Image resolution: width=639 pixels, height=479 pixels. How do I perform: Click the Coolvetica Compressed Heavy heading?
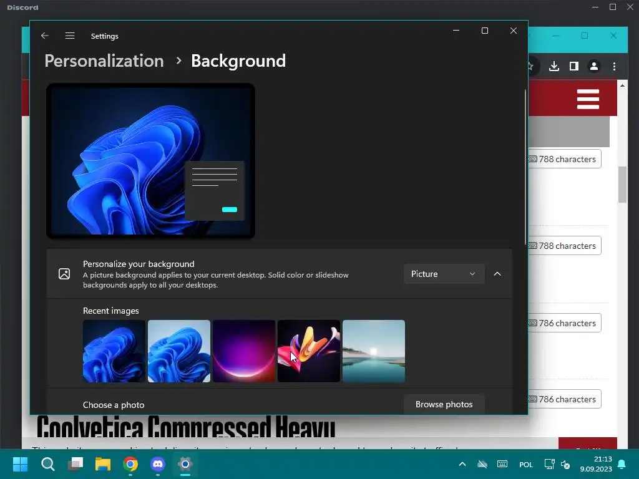point(186,427)
